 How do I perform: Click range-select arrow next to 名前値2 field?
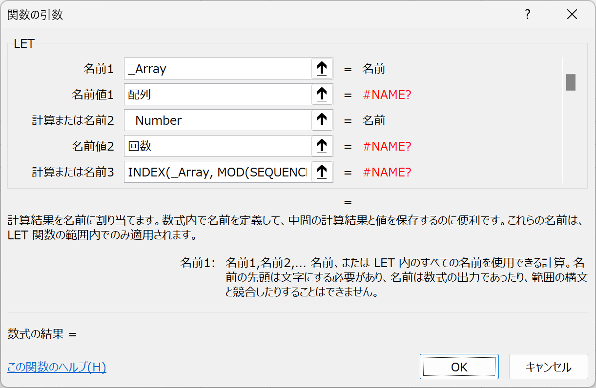[322, 146]
